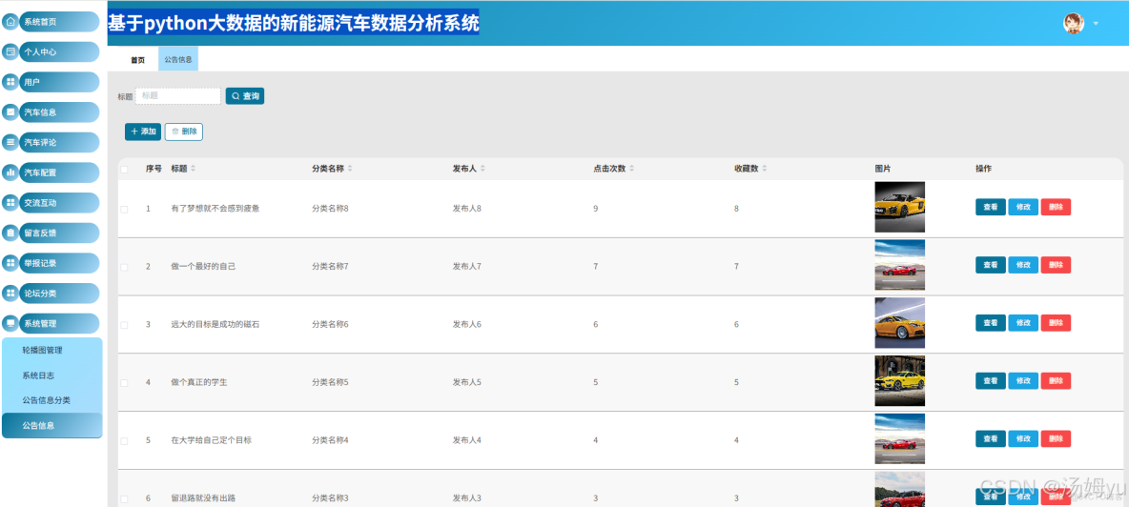This screenshot has width=1129, height=507.
Task: Select 公告信息 submenu item
Action: click(x=51, y=425)
